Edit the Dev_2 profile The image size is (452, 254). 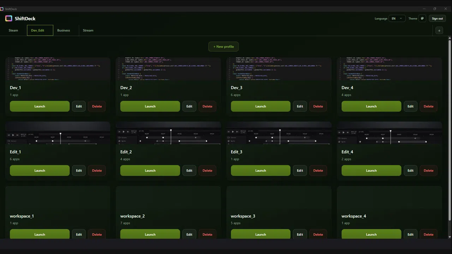pos(189,106)
